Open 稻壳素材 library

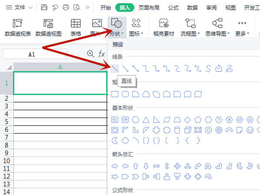click(x=164, y=28)
